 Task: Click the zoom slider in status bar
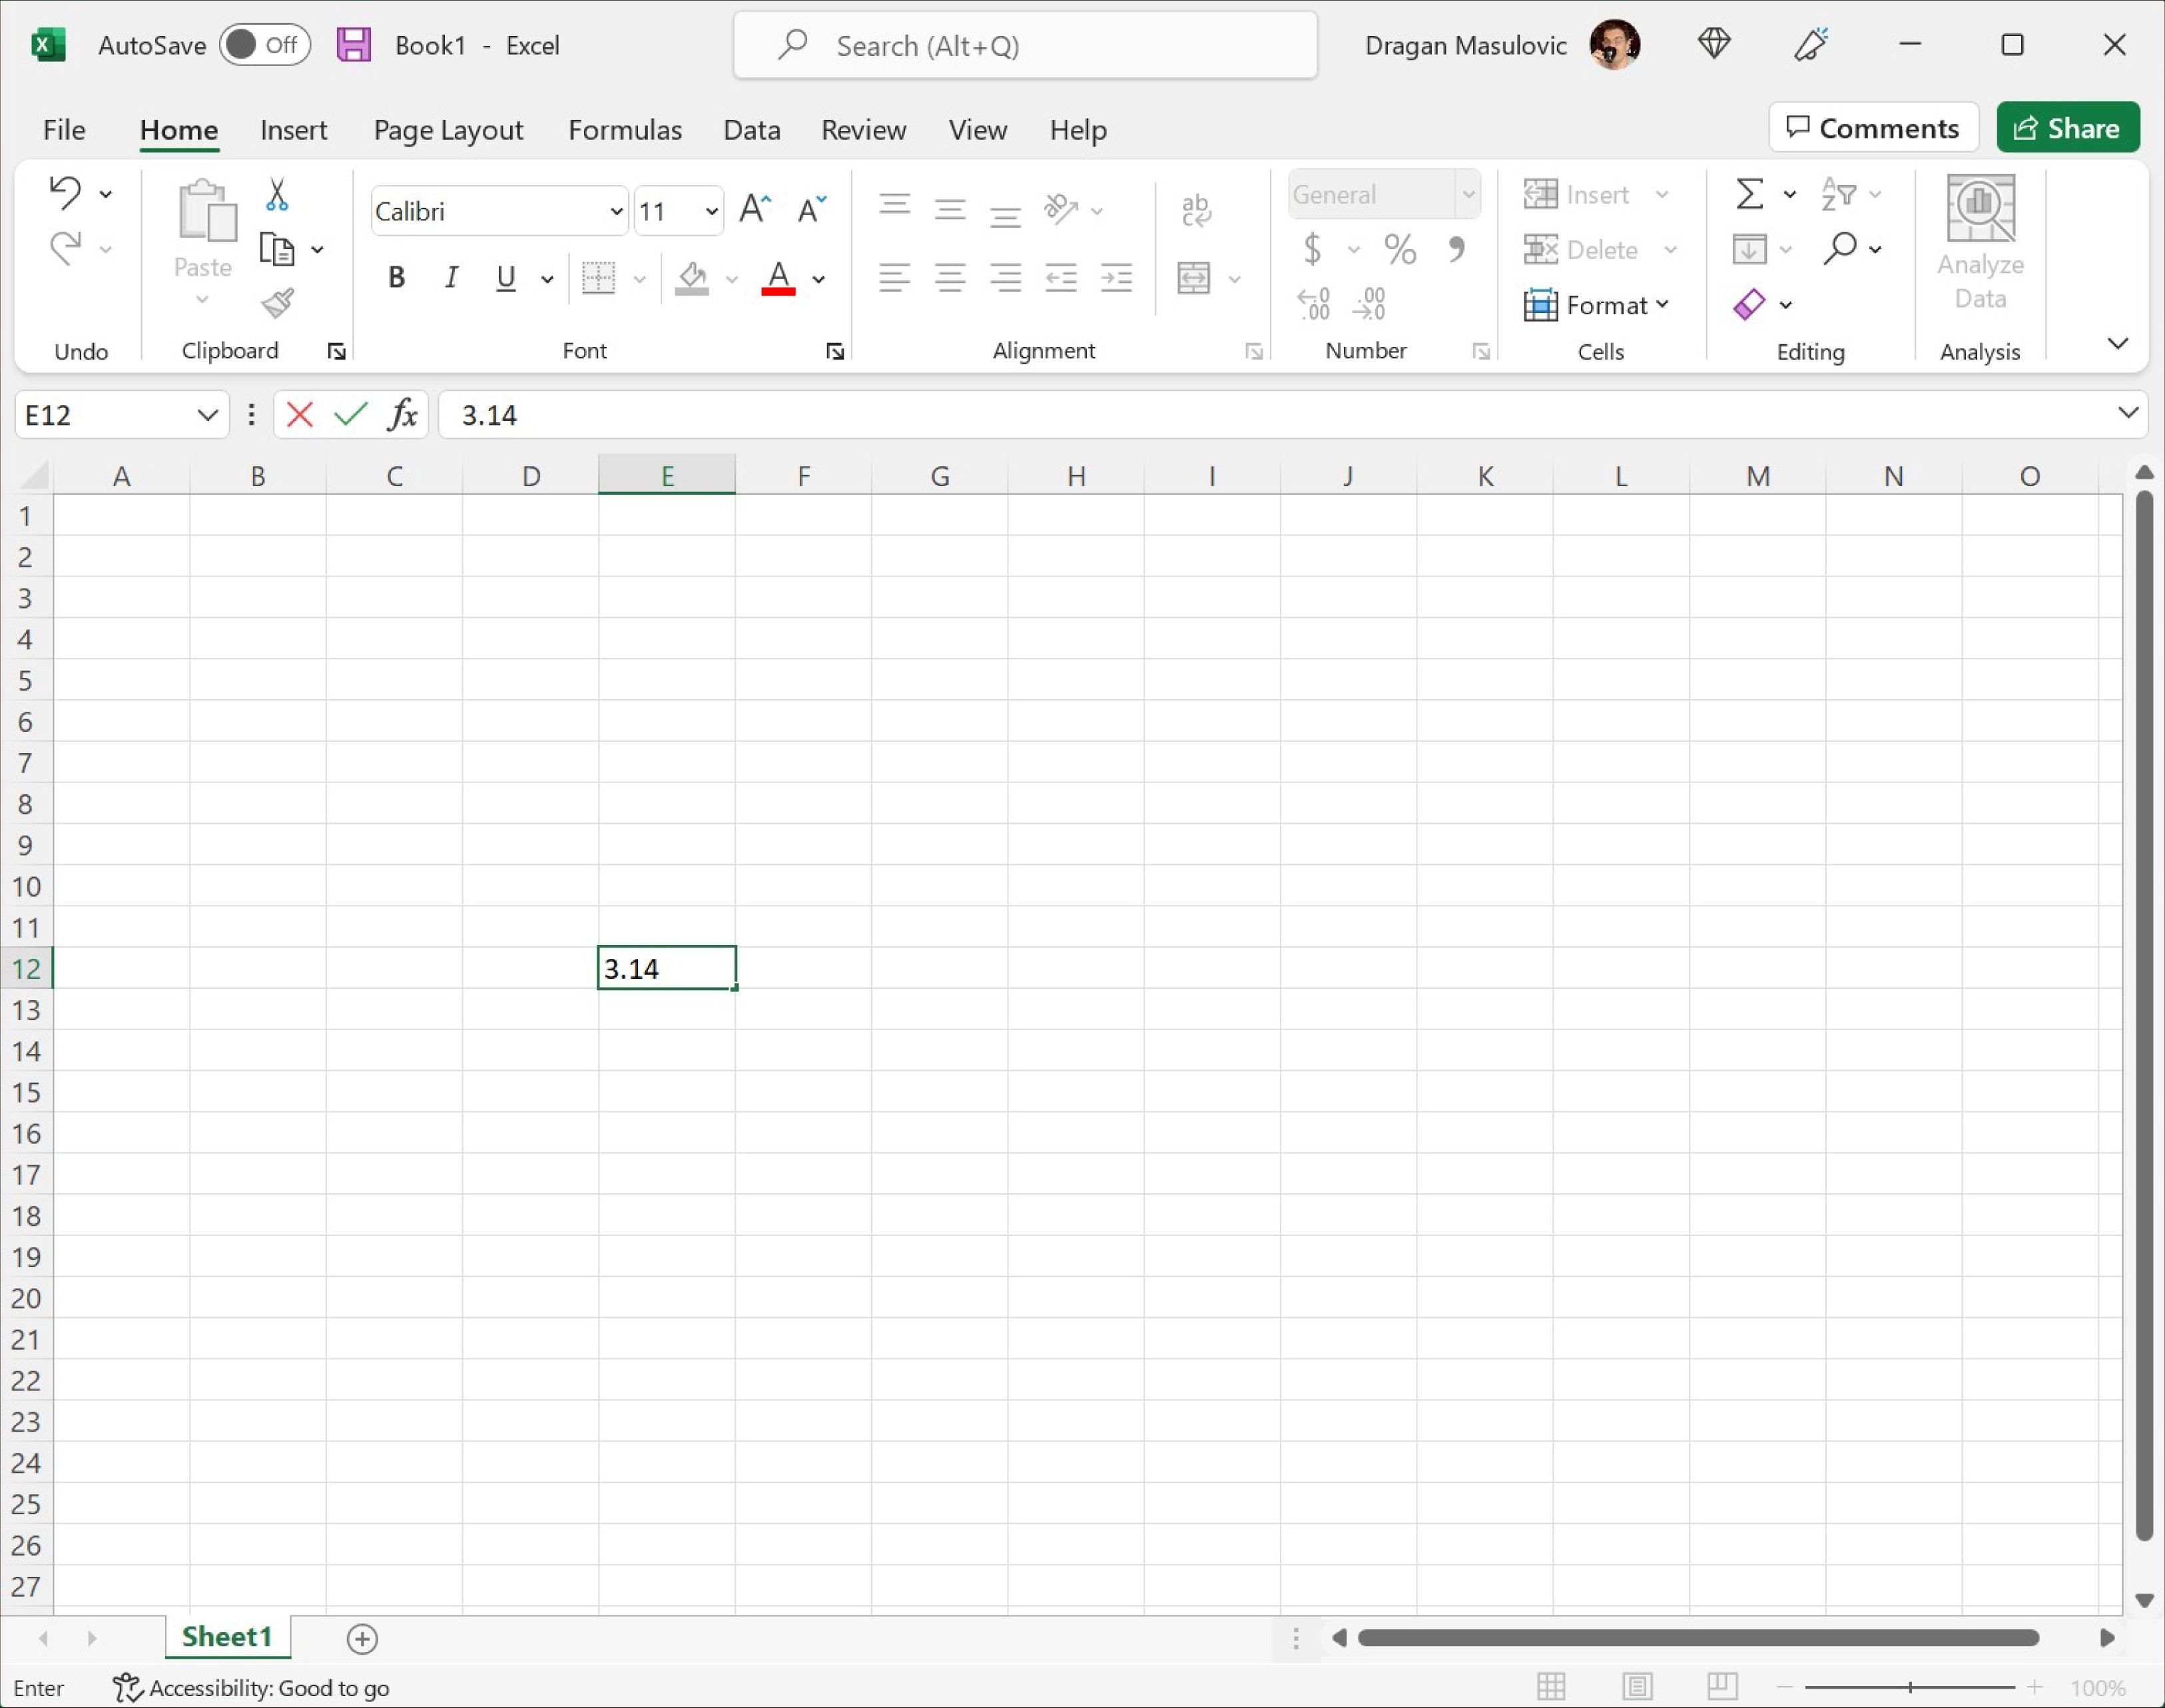(x=1909, y=1688)
